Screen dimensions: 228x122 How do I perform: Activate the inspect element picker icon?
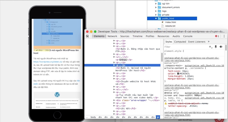[x=87, y=36]
